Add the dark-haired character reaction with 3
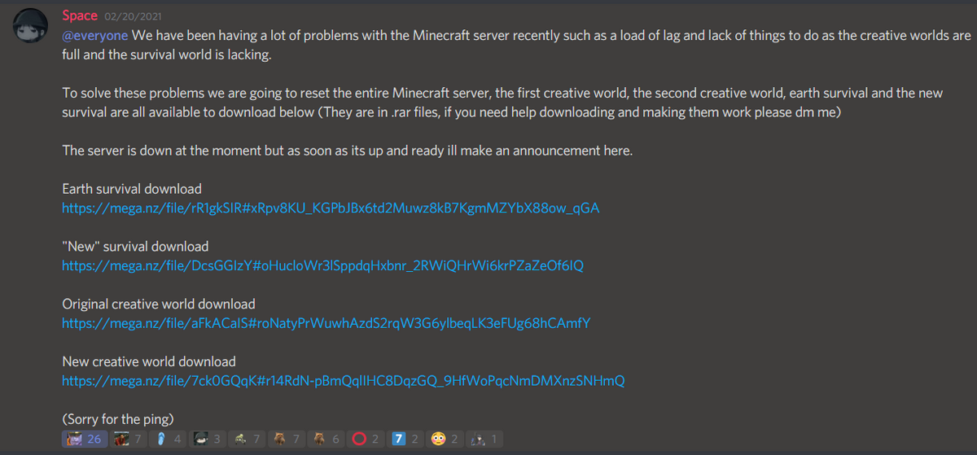977x455 pixels. (208, 439)
